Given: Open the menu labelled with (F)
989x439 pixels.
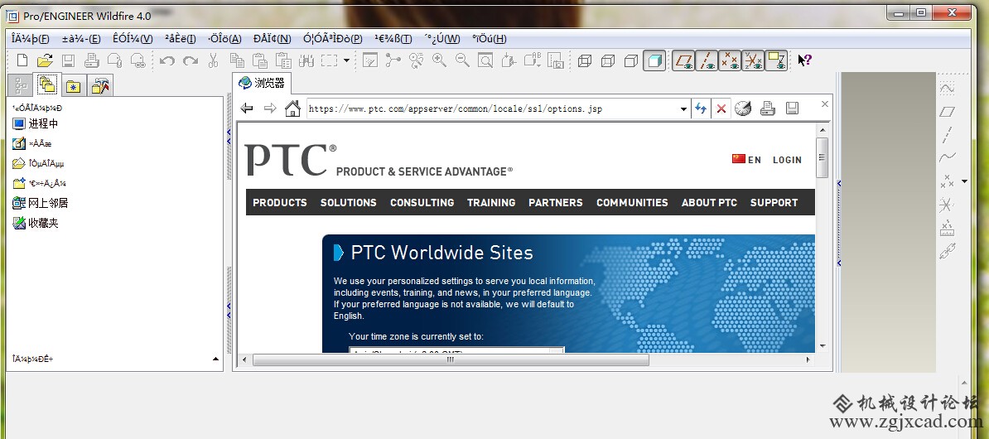Looking at the screenshot, I should pos(31,38).
